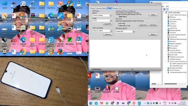
Task: Select Print queues in device tree
Action: (174, 46)
